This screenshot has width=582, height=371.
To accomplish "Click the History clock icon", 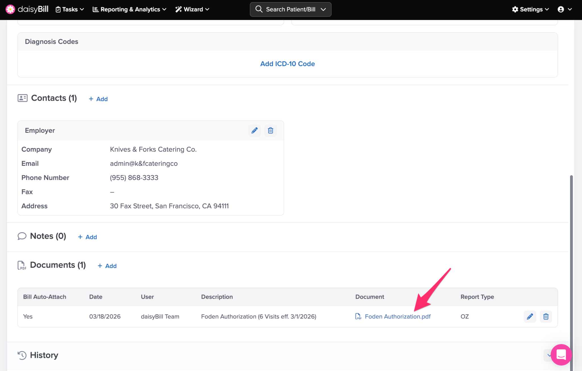I will point(22,355).
